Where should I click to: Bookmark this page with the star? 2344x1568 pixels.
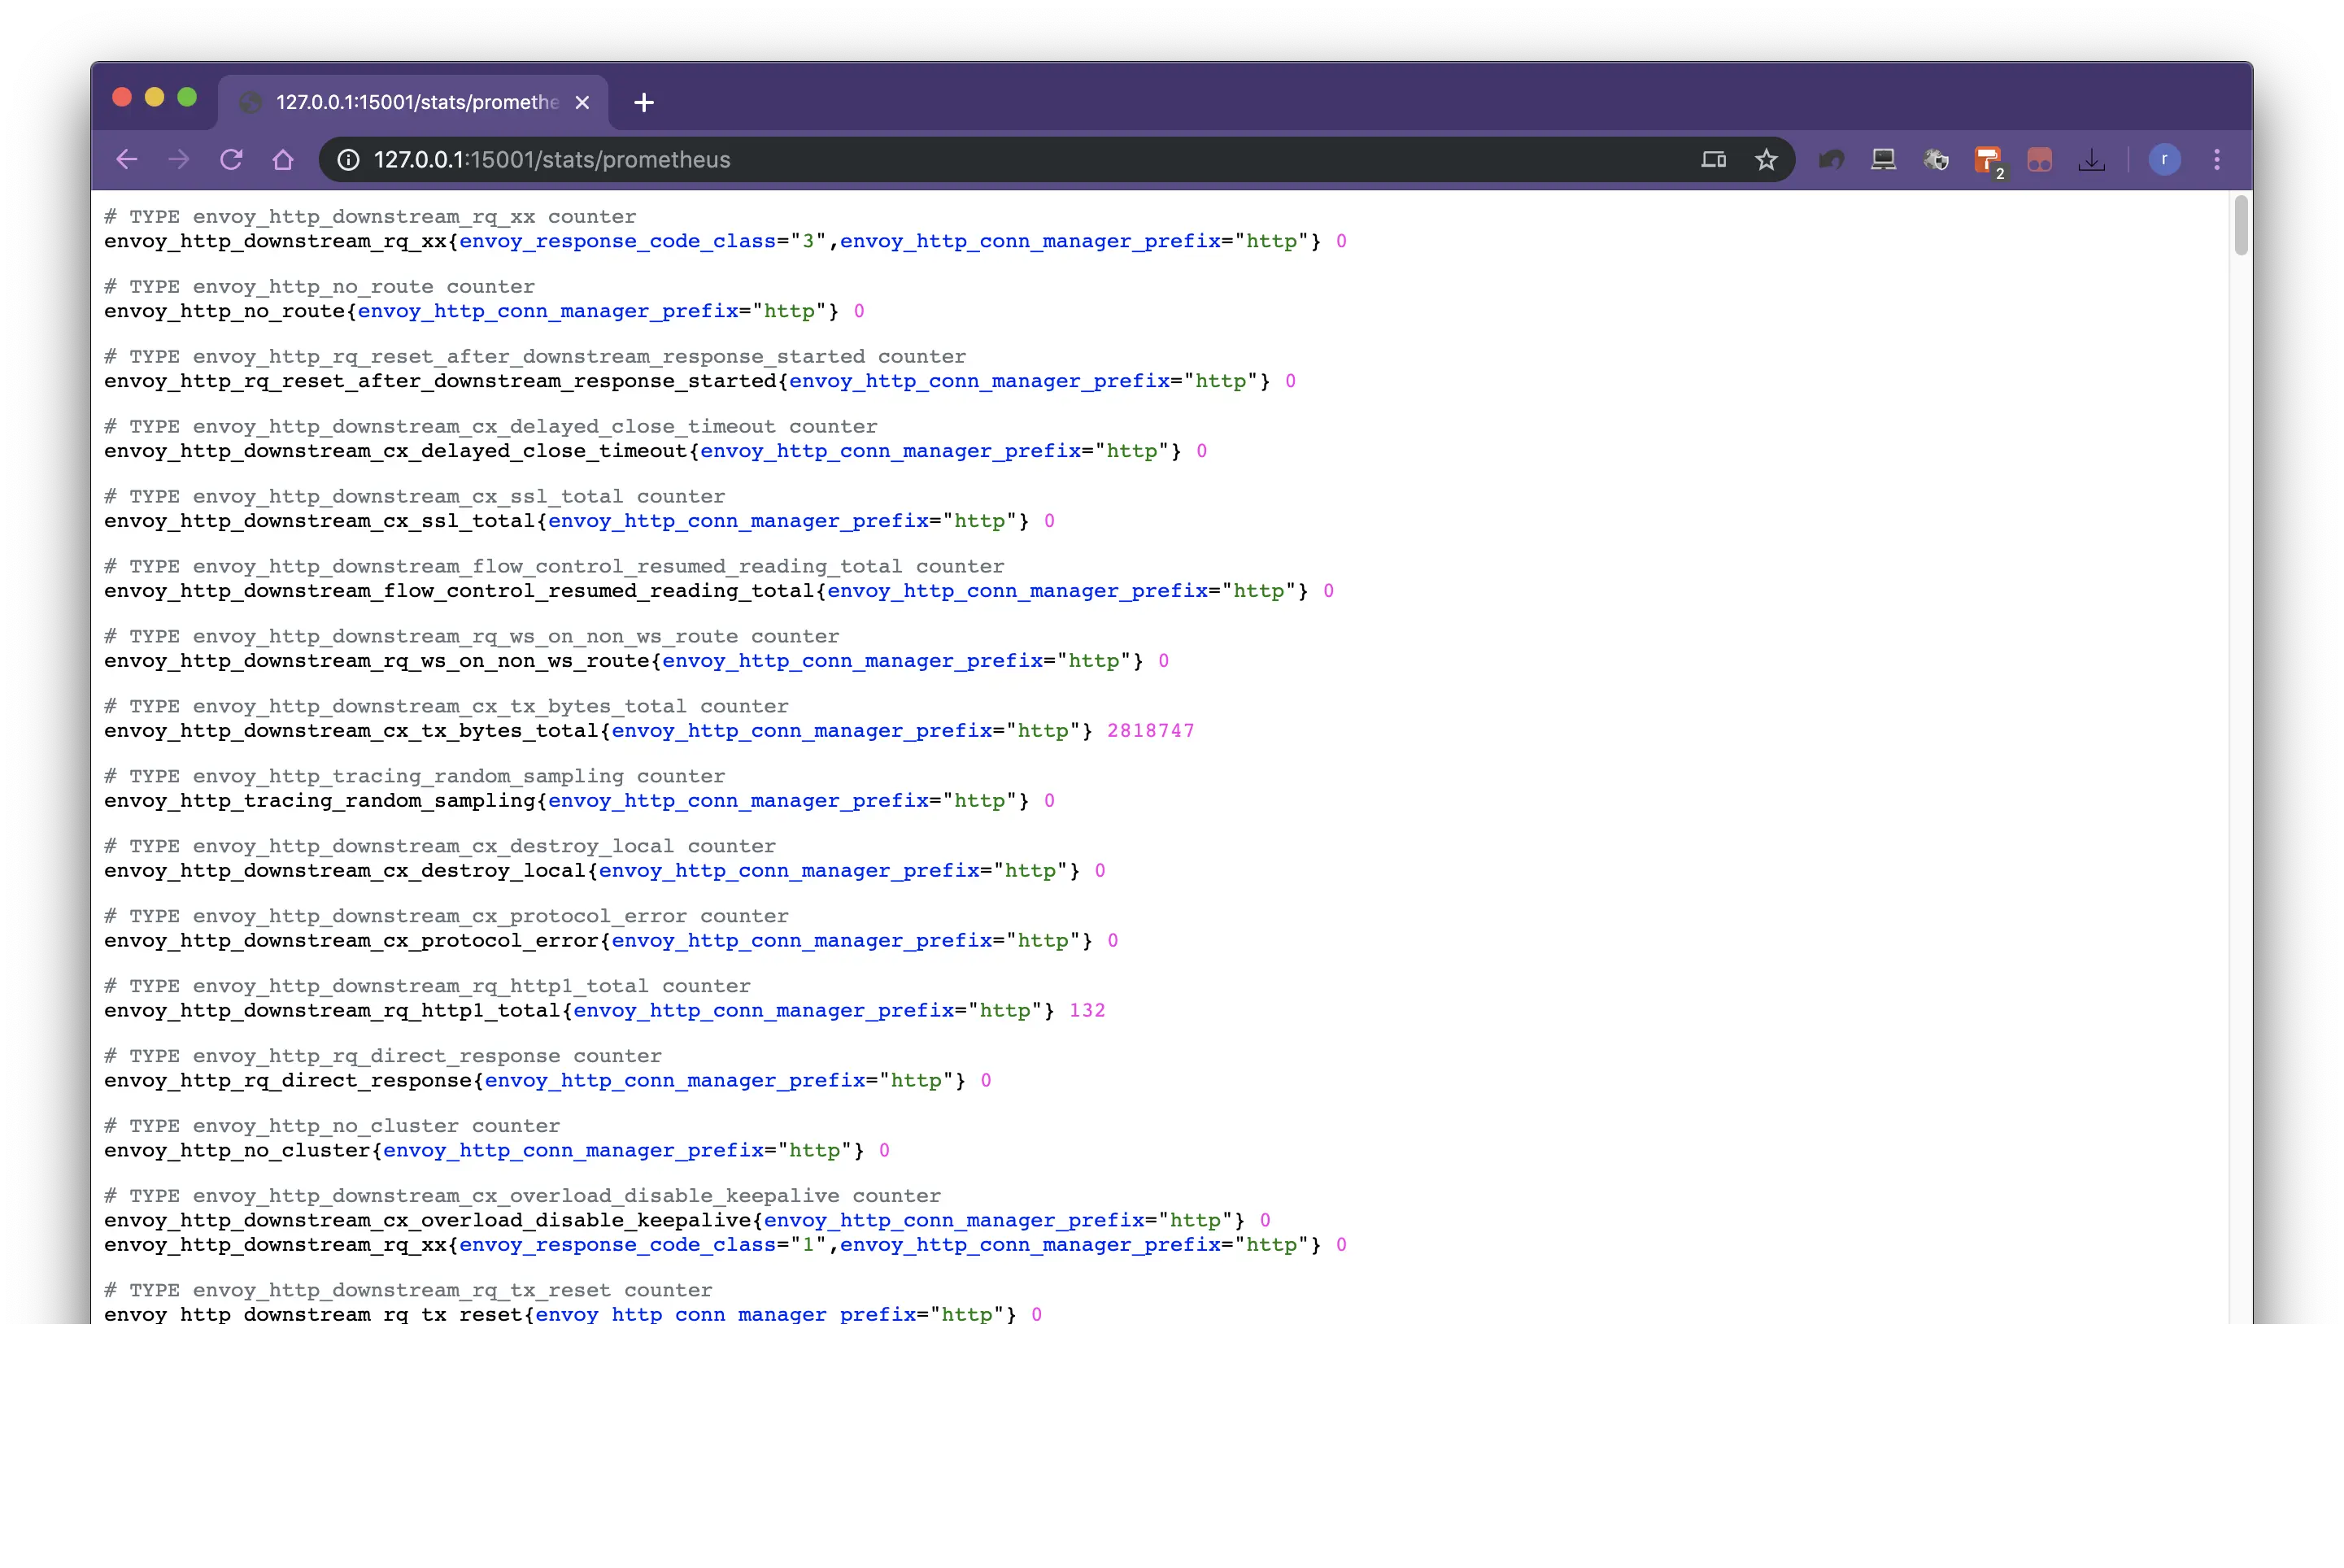(1766, 160)
